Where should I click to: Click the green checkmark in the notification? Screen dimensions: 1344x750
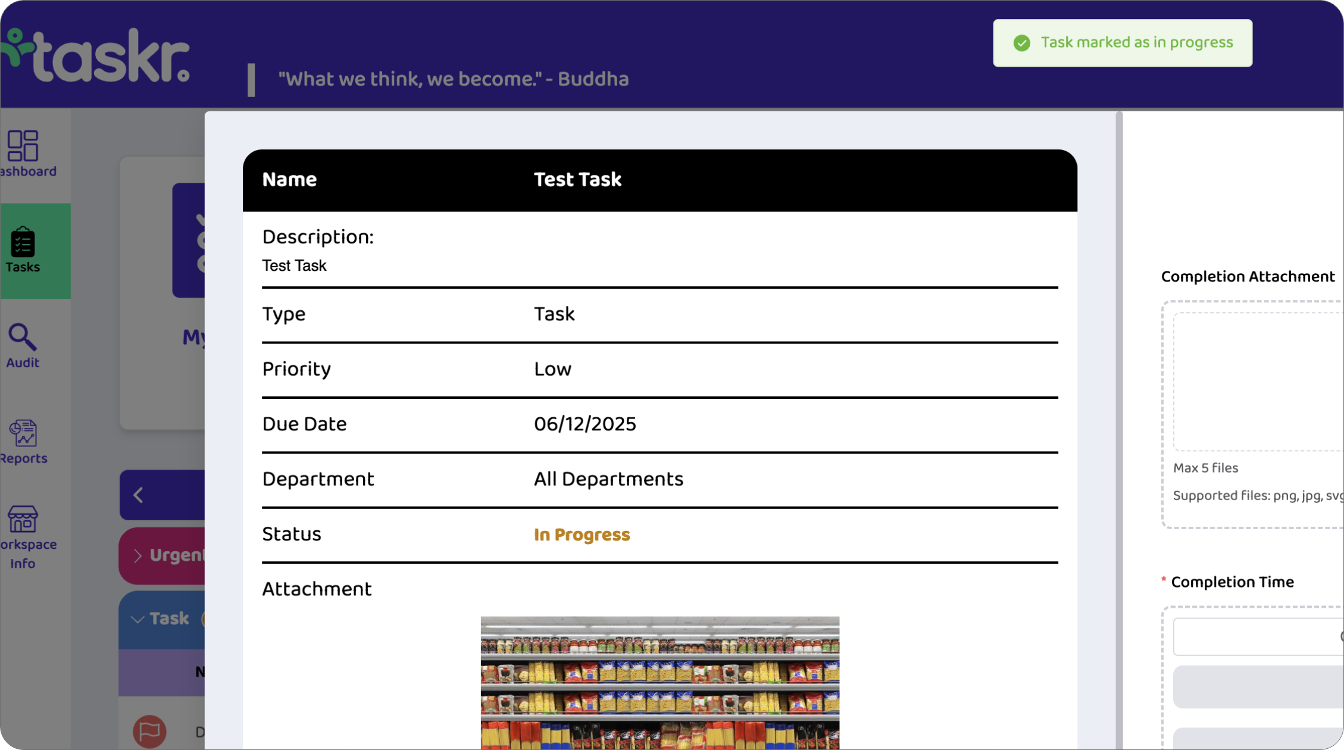pos(1021,42)
